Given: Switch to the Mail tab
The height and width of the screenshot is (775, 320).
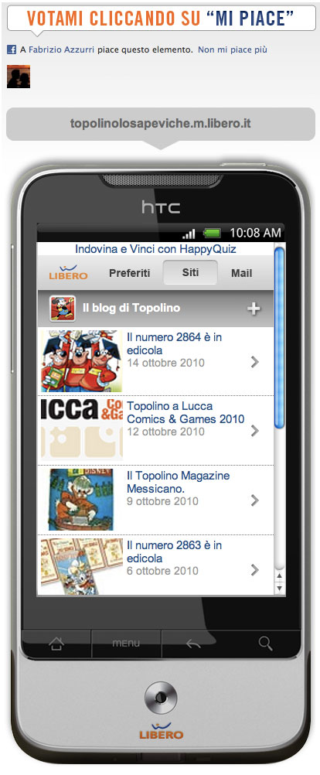Looking at the screenshot, I should coord(241,273).
